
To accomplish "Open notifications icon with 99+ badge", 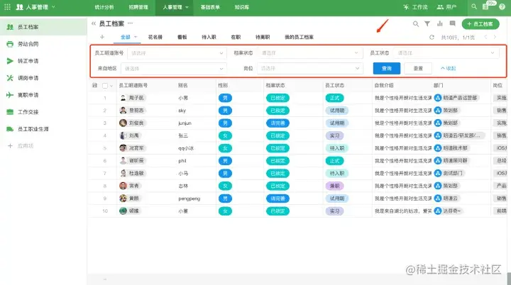I will tap(486, 6).
